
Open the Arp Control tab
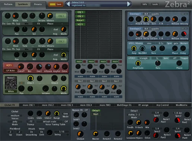163,105
